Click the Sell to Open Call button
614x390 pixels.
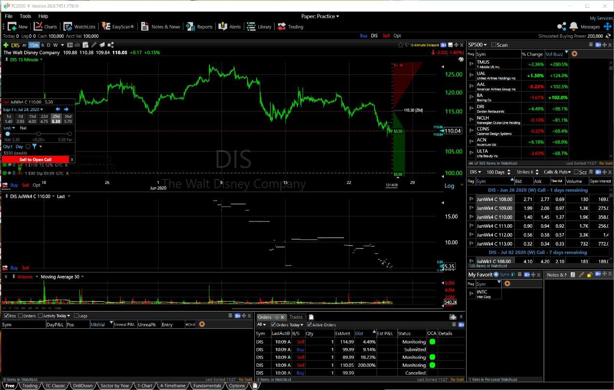click(35, 159)
